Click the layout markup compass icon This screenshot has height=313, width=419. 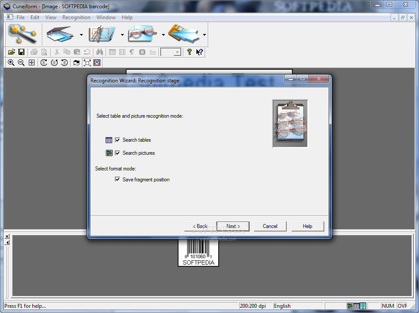(102, 34)
